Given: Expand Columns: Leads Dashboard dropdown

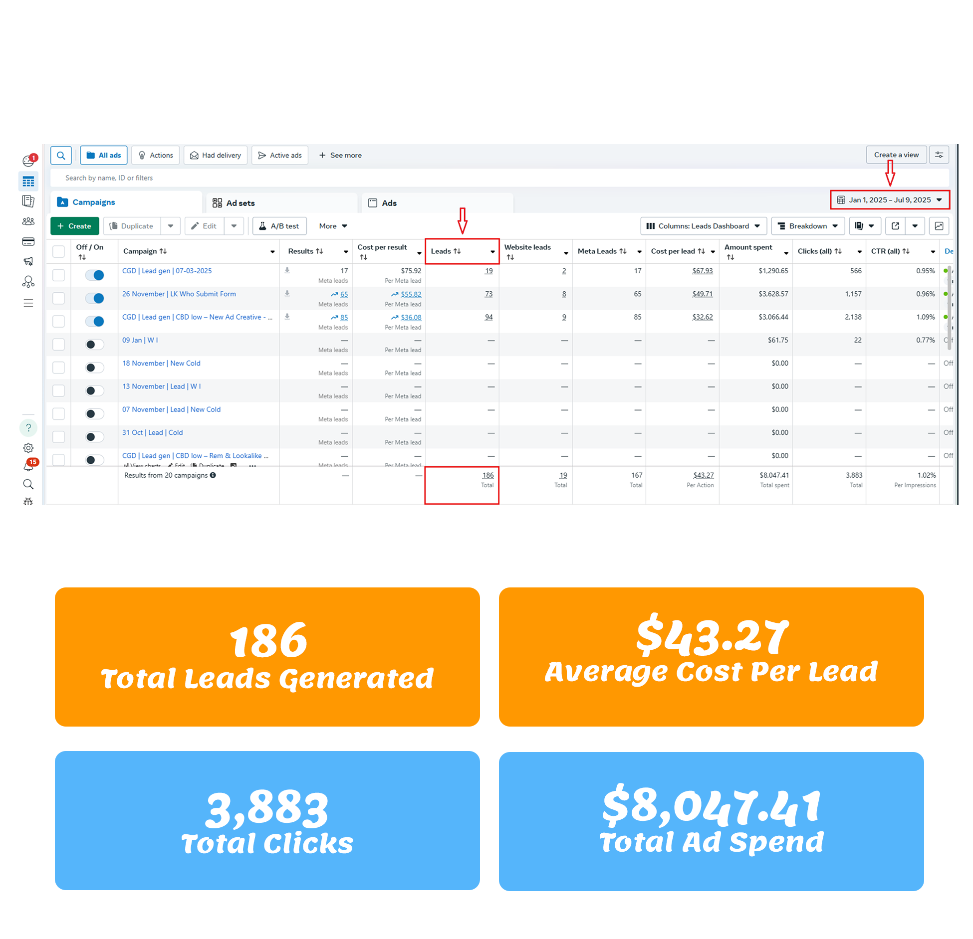Looking at the screenshot, I should click(x=703, y=226).
